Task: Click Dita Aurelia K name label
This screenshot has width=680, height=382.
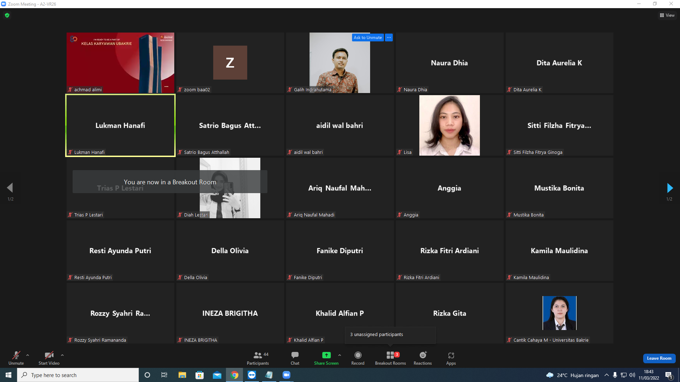Action: (527, 90)
